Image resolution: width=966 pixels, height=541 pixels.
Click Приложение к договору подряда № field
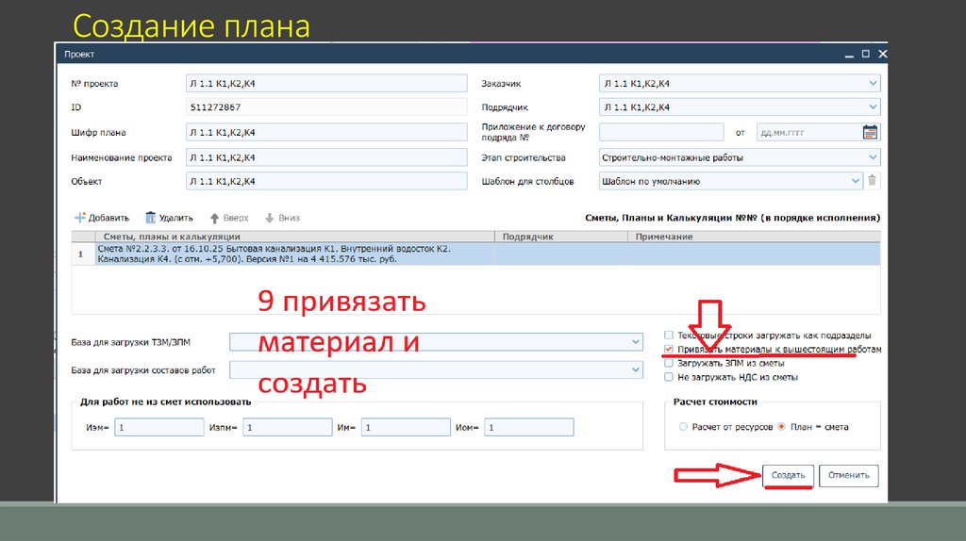click(x=661, y=132)
